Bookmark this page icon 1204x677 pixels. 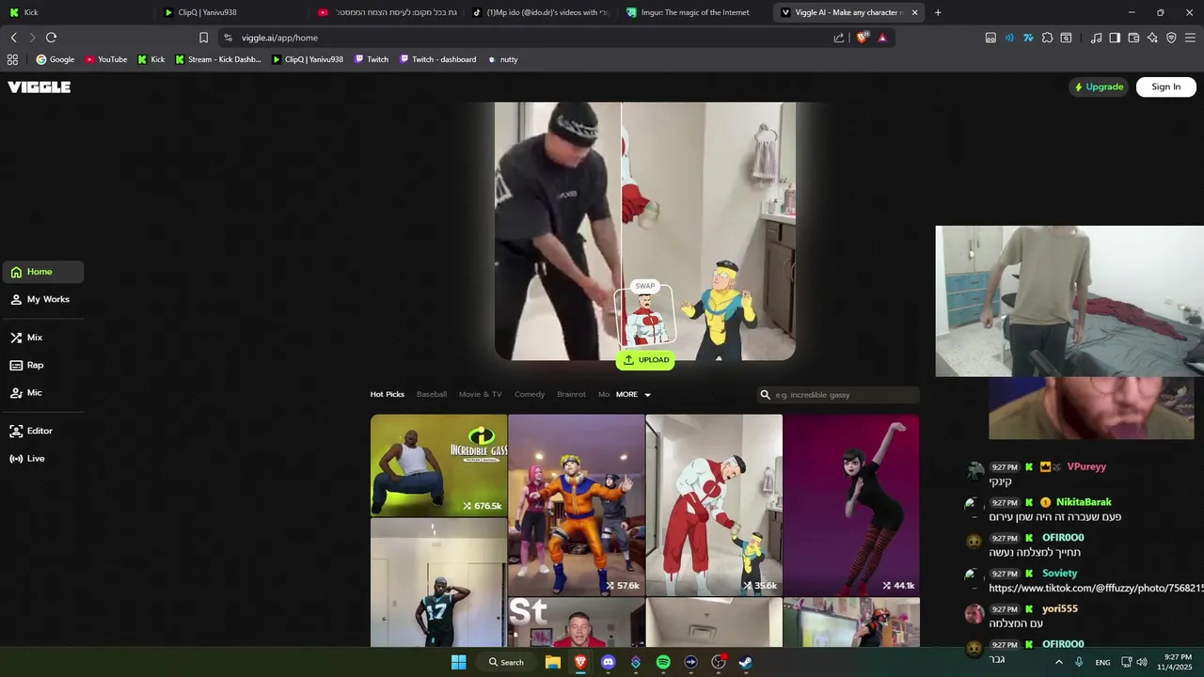pyautogui.click(x=203, y=38)
